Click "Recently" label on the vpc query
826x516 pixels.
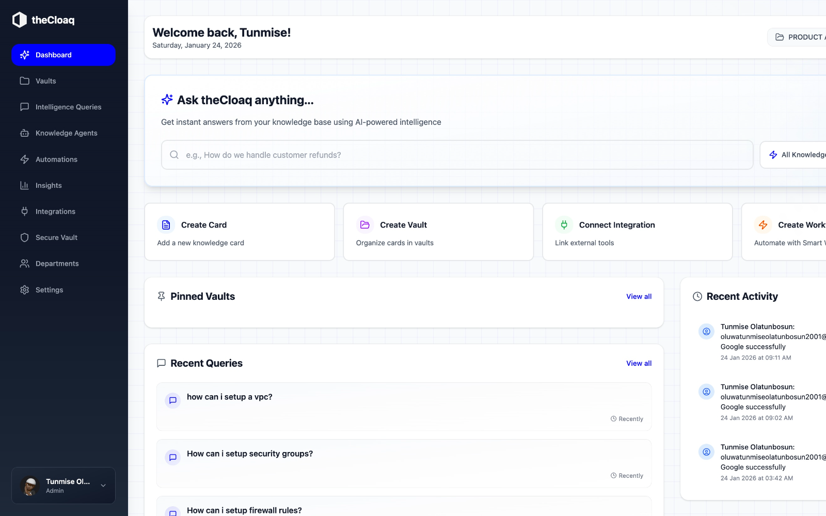[x=631, y=419]
